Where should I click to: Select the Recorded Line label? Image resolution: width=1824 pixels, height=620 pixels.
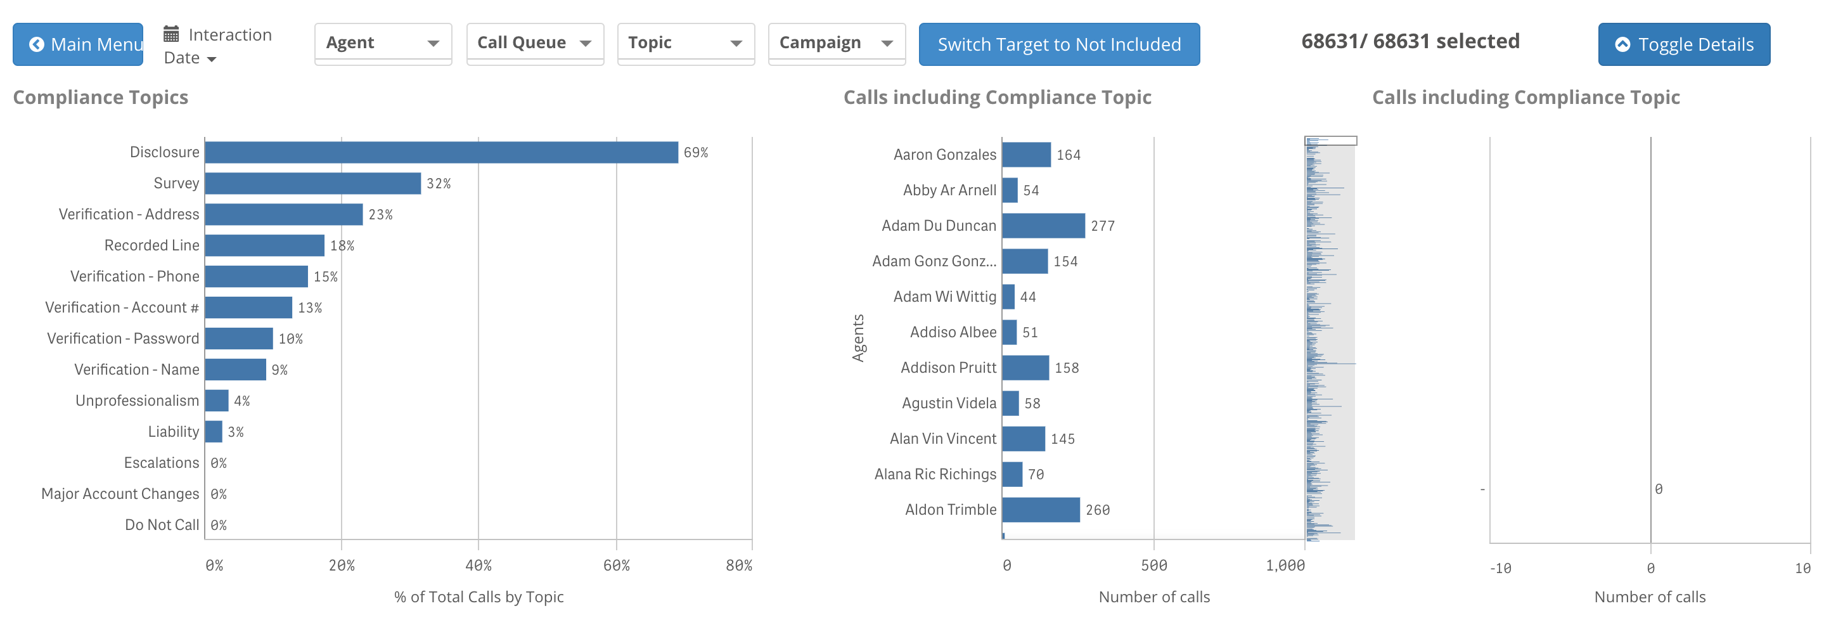coord(151,245)
